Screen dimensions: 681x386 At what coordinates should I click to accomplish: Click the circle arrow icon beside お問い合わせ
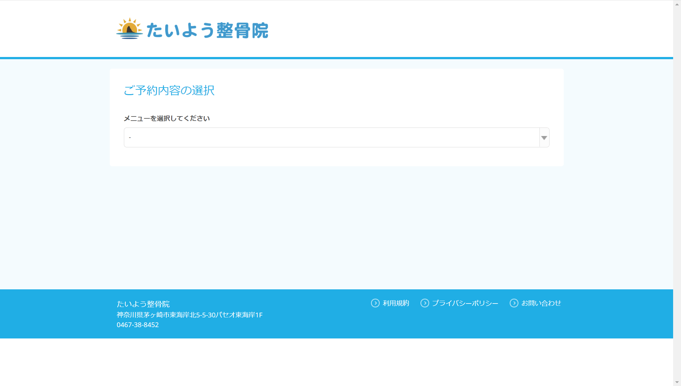pyautogui.click(x=514, y=303)
